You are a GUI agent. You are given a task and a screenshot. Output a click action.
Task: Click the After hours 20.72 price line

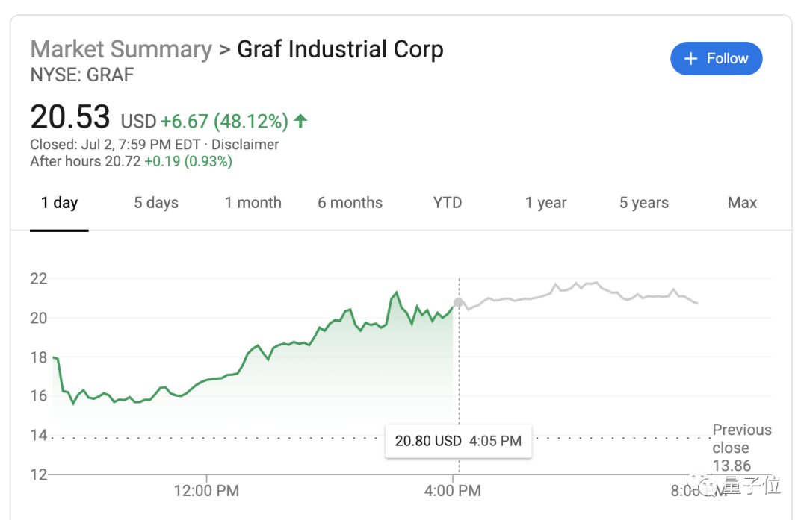click(131, 161)
